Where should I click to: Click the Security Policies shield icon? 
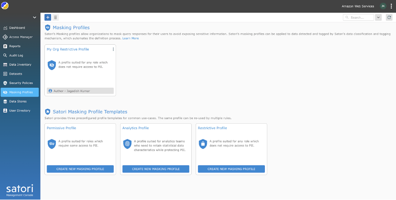tap(5, 83)
